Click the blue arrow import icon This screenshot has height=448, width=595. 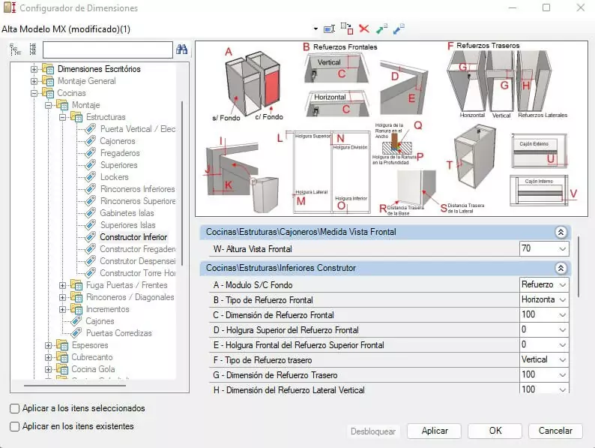pyautogui.click(x=399, y=29)
